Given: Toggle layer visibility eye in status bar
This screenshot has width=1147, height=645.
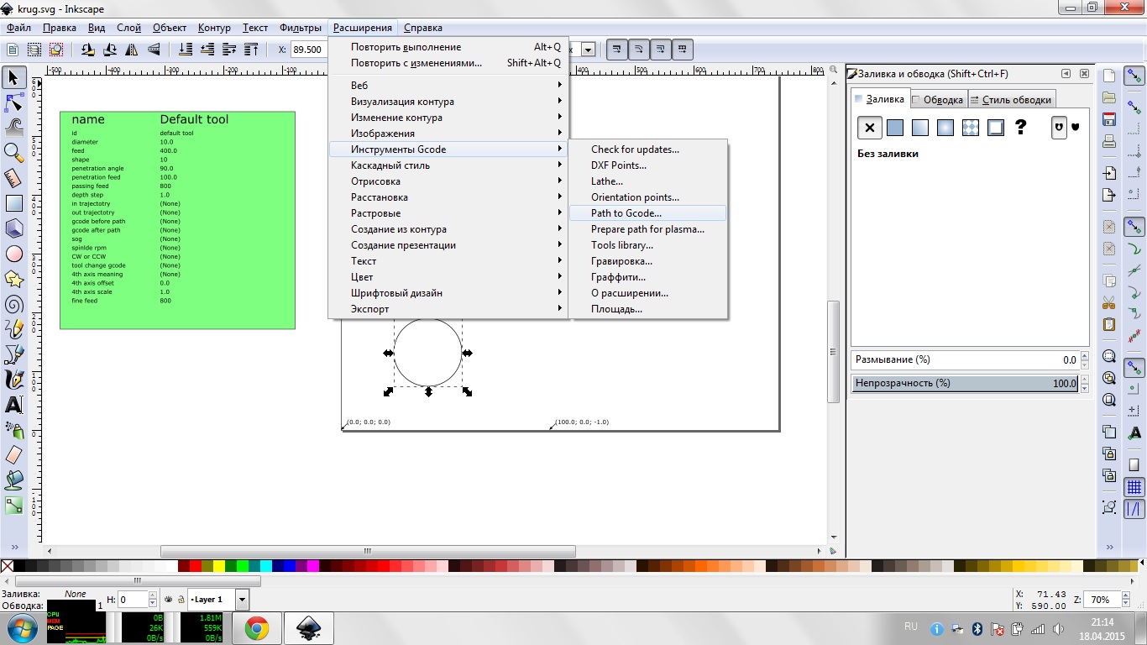Looking at the screenshot, I should coord(169,600).
